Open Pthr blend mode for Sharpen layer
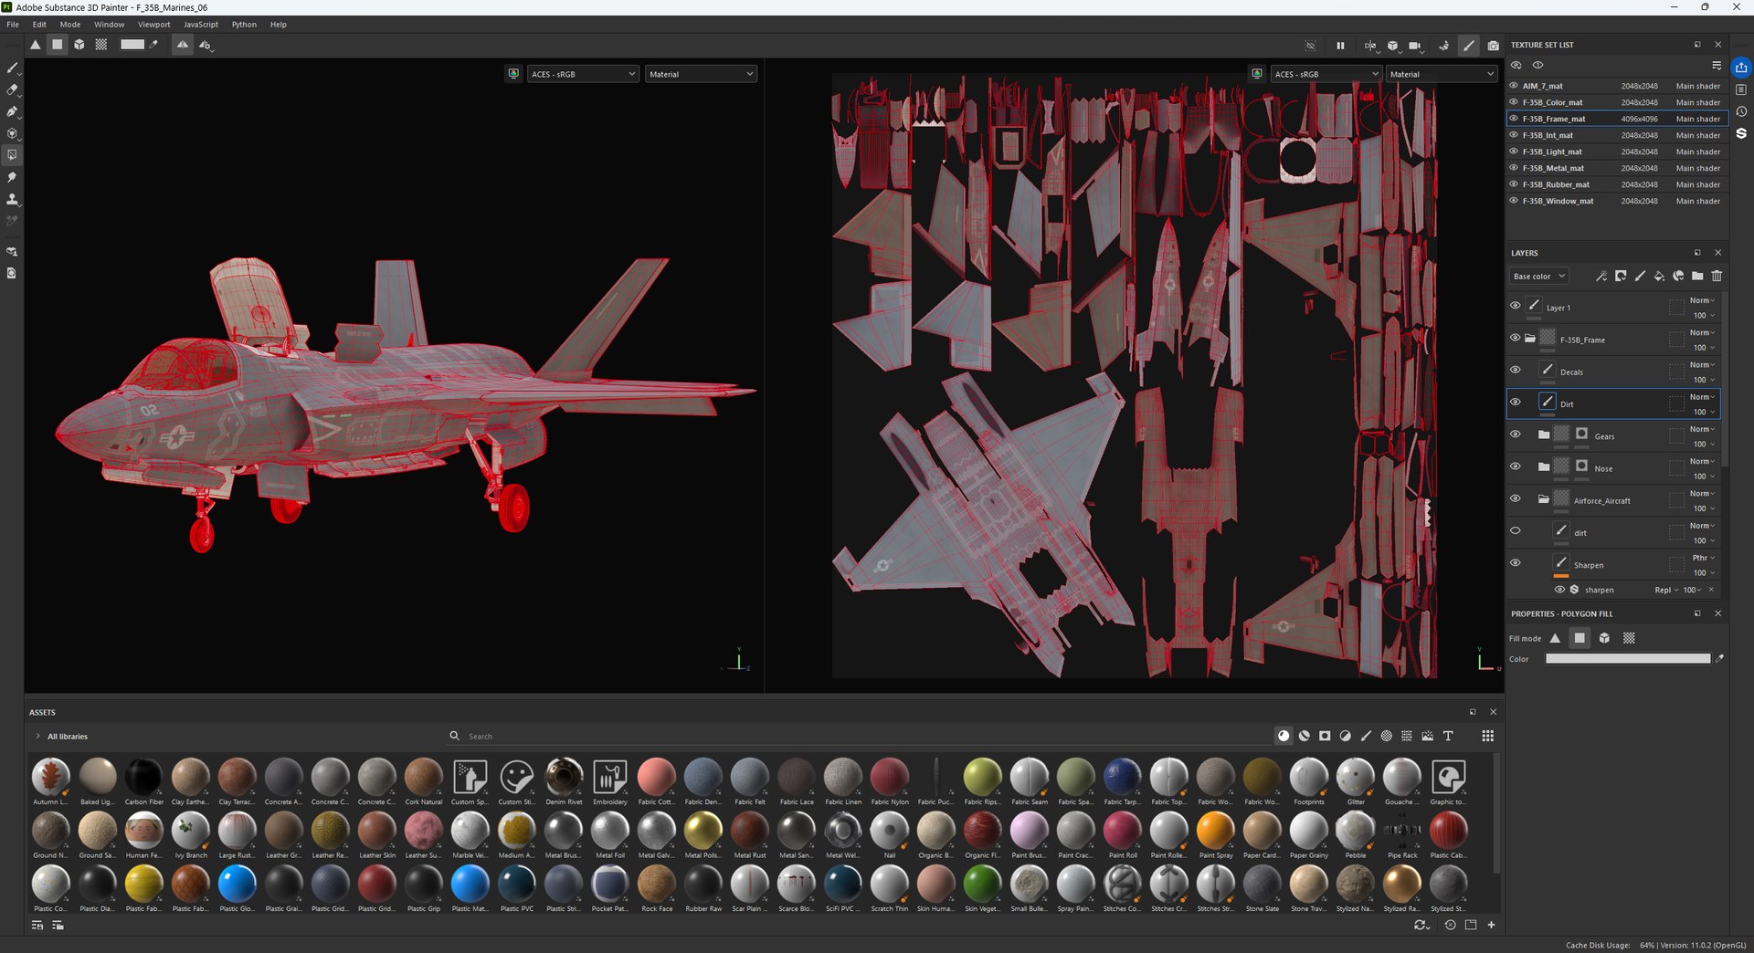Viewport: 1754px width, 953px height. click(x=1704, y=558)
